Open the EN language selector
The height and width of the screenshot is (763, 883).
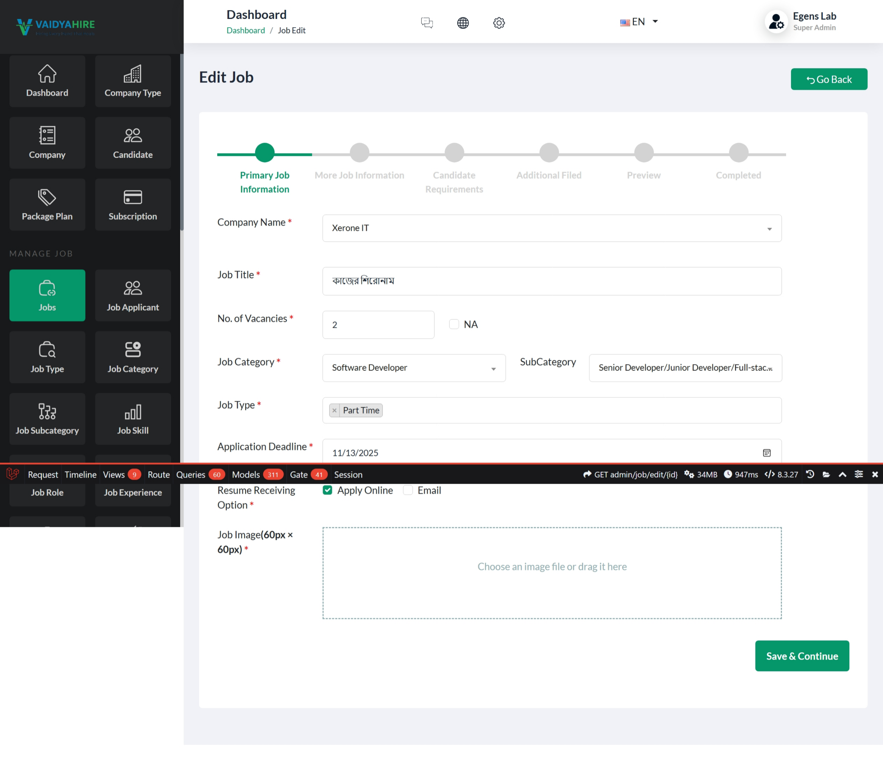coord(639,22)
